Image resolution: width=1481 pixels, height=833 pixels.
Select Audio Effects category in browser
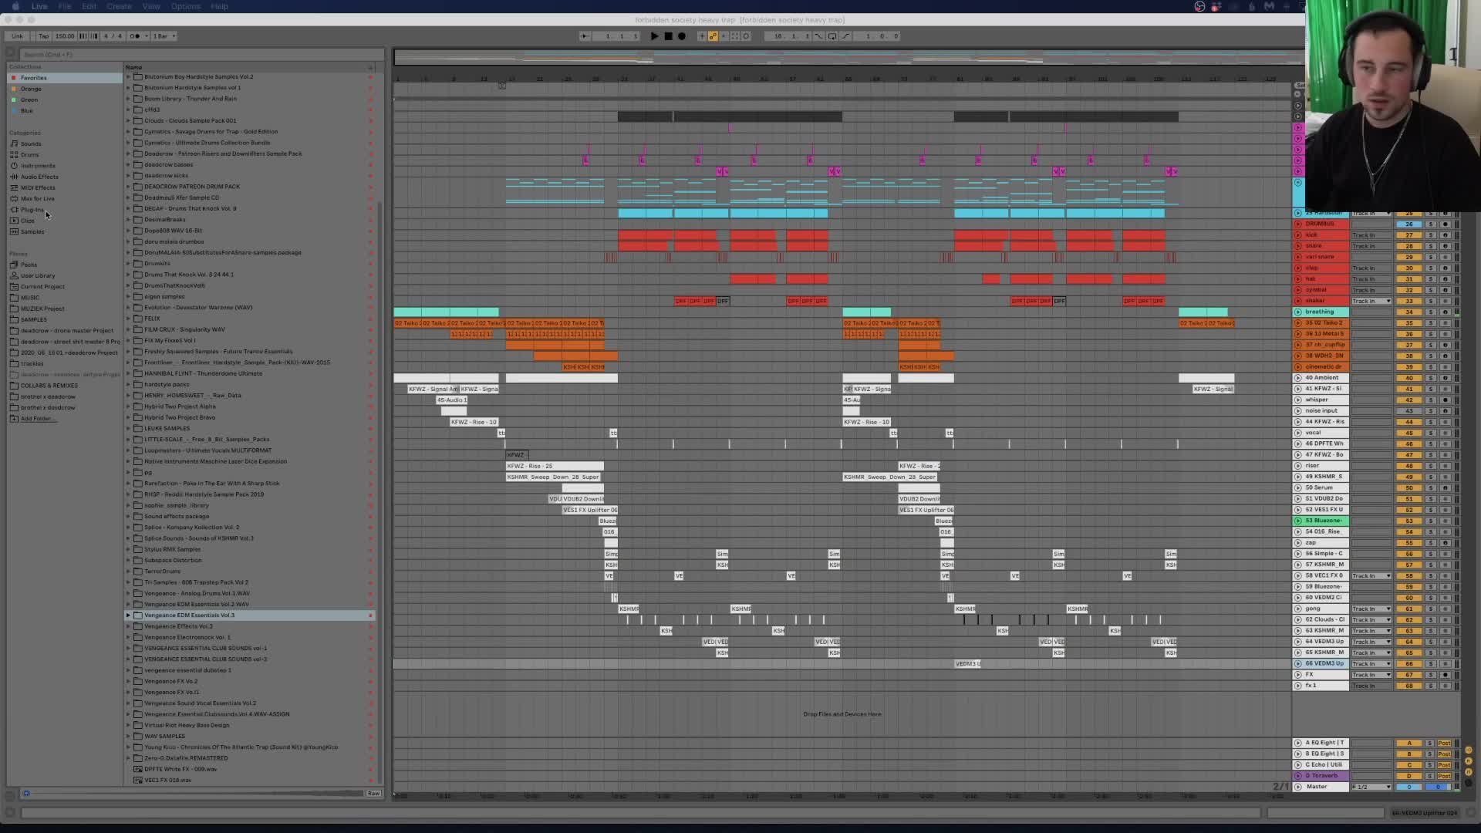tap(39, 177)
